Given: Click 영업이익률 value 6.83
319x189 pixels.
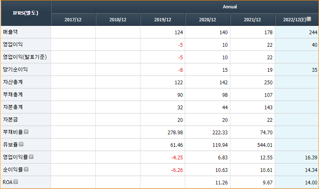Looking at the screenshot, I should (x=223, y=158).
